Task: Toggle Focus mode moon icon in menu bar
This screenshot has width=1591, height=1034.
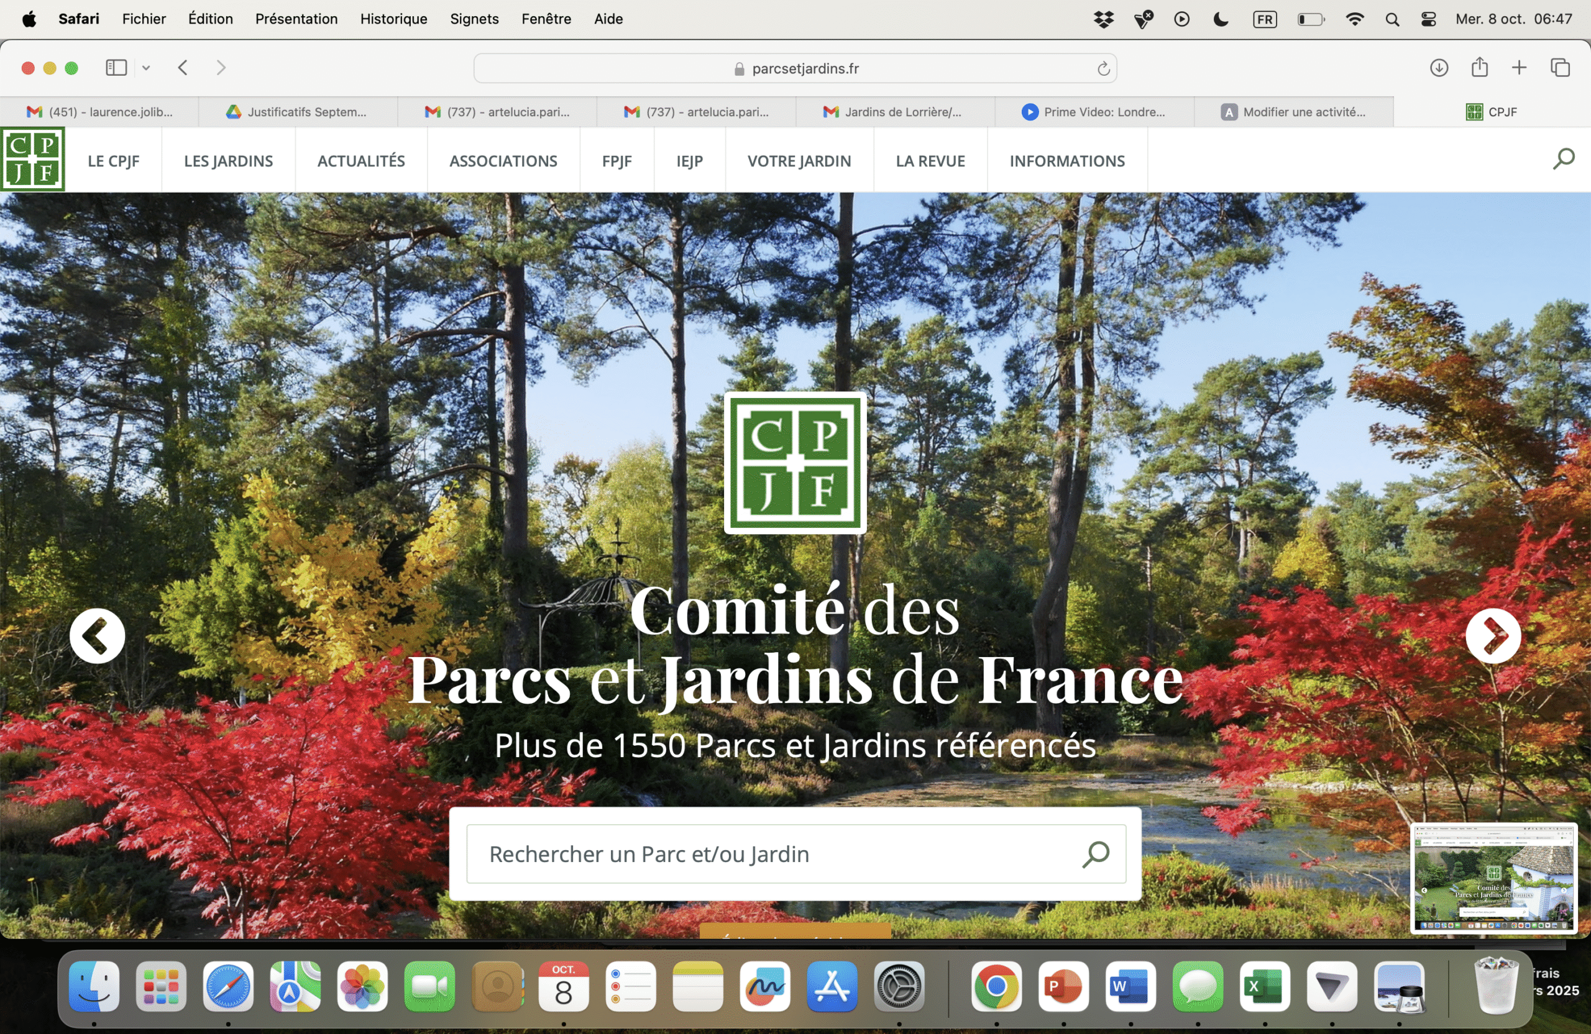Action: 1220,19
